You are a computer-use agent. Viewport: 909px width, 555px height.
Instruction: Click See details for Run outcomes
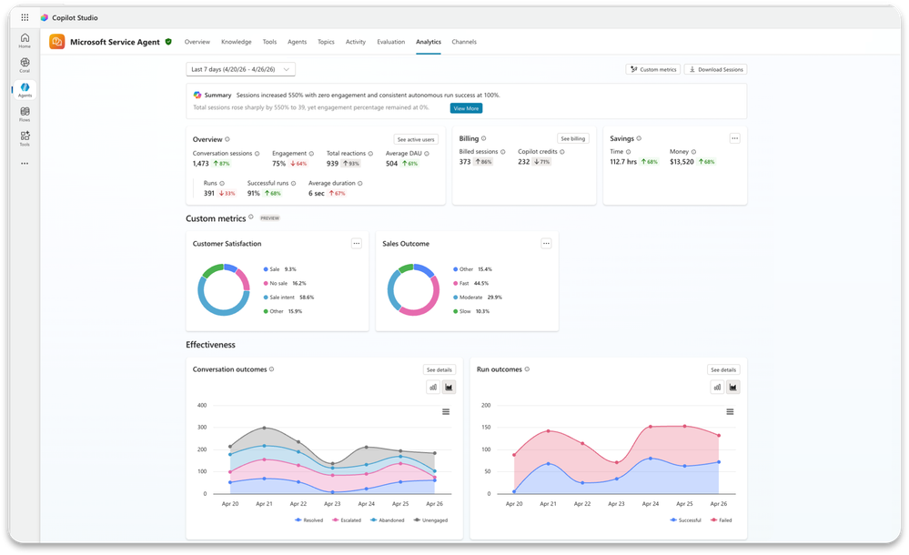click(723, 369)
